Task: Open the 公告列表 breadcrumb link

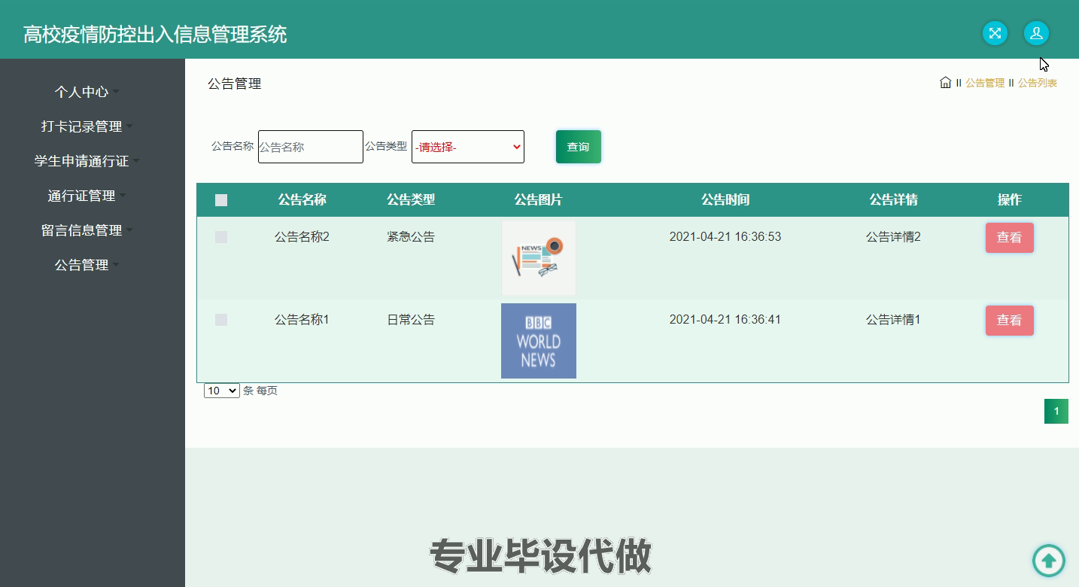Action: point(1038,83)
